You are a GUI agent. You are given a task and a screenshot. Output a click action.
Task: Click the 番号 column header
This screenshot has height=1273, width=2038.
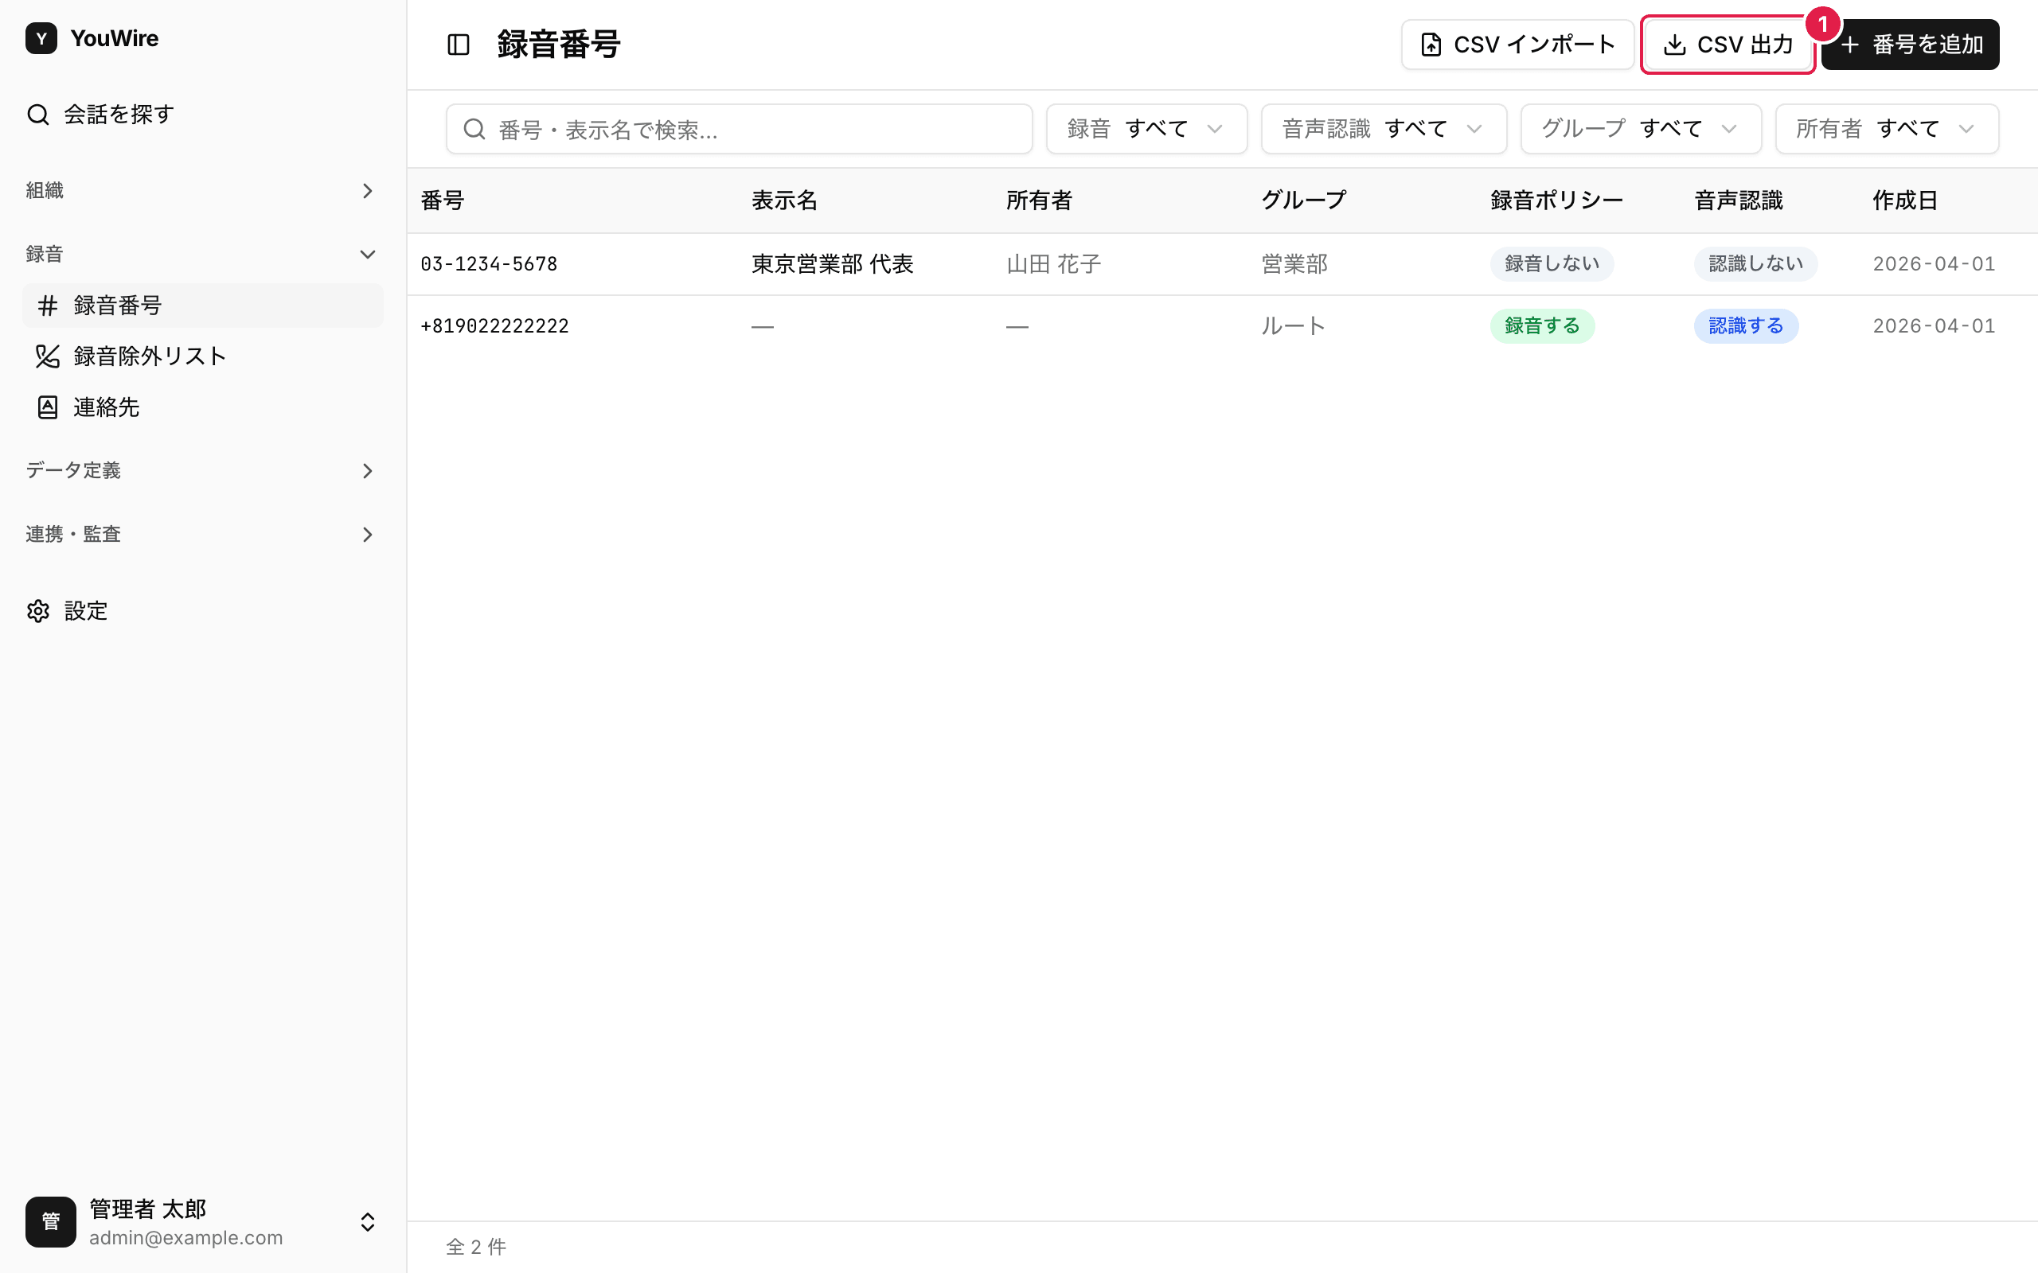pyautogui.click(x=442, y=200)
